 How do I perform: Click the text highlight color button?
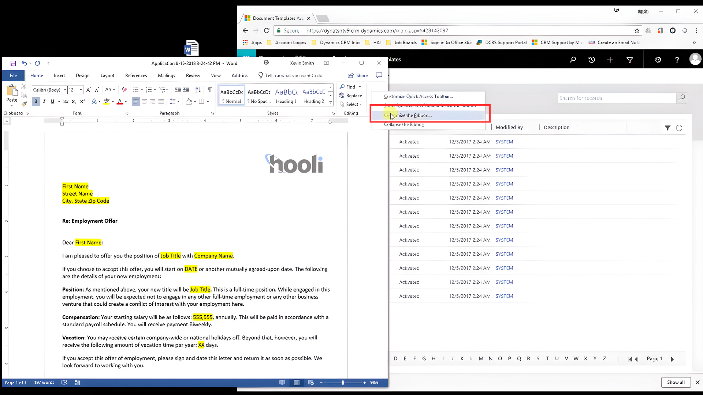(x=107, y=102)
